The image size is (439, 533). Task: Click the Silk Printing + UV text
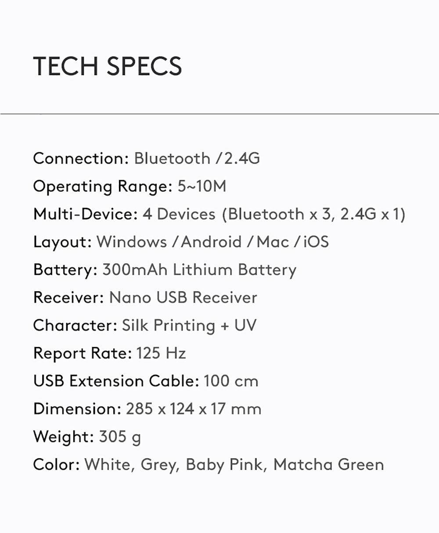189,325
